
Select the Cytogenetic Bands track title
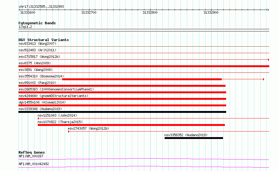pos(37,23)
